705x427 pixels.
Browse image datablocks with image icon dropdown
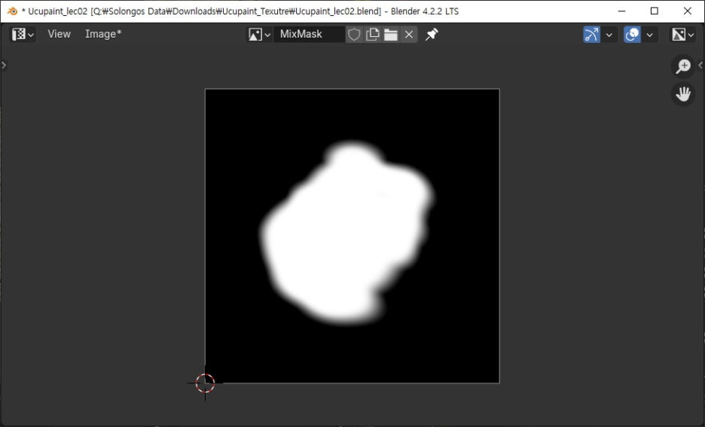(259, 34)
